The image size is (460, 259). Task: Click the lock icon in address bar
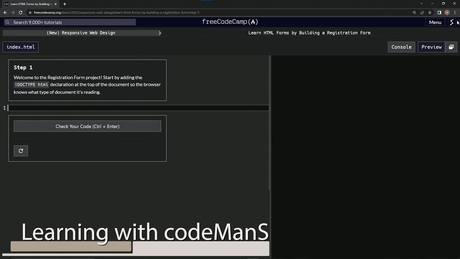click(x=30, y=12)
